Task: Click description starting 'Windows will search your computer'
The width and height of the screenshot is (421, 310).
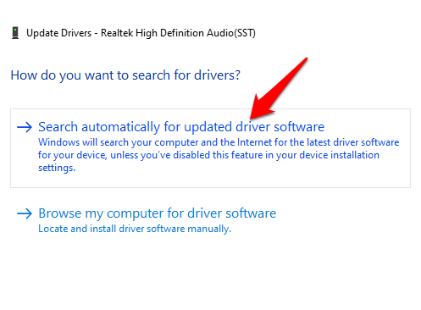Action: point(219,155)
